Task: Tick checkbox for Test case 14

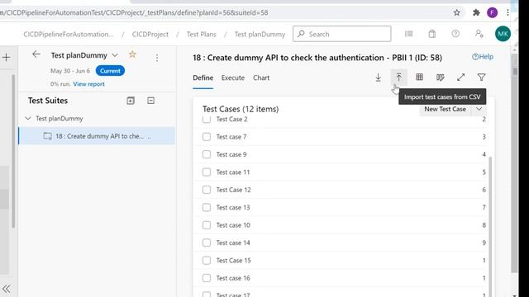Action: (207, 243)
